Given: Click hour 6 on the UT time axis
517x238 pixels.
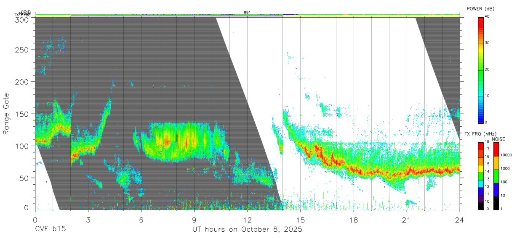Looking at the screenshot, I should tap(141, 219).
